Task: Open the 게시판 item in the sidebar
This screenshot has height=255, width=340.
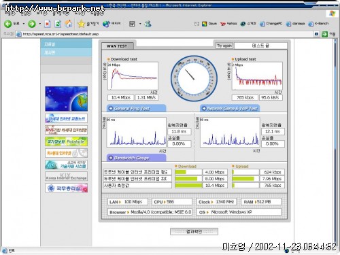Action: click(x=66, y=52)
